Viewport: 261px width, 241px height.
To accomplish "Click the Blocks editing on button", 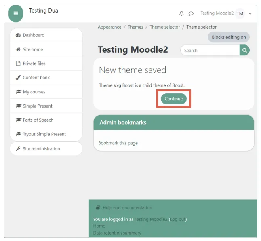I will (229, 37).
